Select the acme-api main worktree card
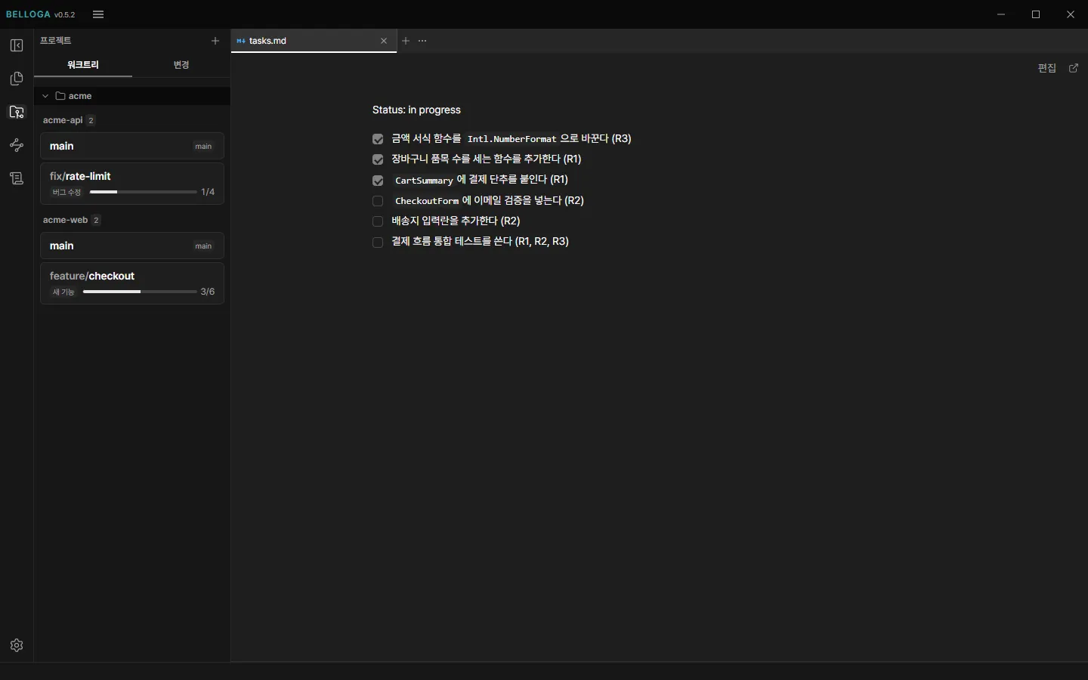 pos(132,146)
